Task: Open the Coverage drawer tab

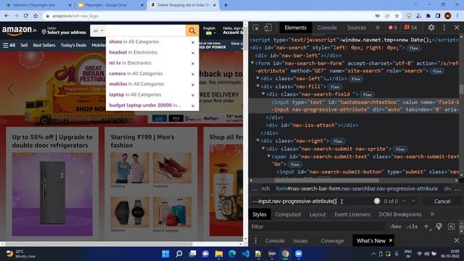Action: tap(332, 241)
